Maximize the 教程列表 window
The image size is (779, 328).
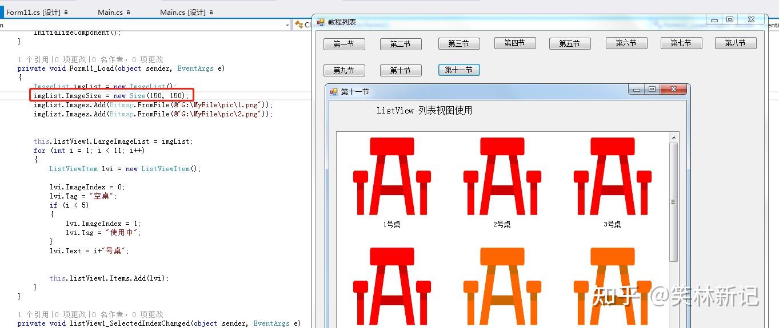[730, 20]
